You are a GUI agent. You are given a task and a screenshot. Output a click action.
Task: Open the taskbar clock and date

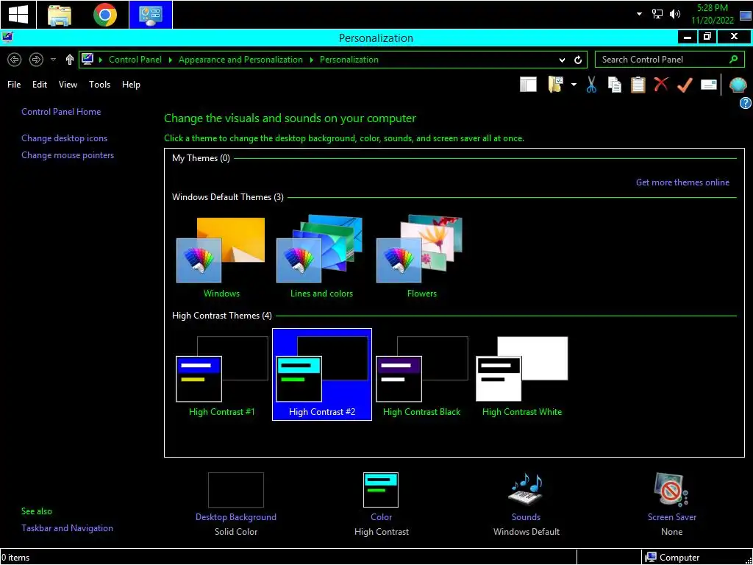point(713,15)
